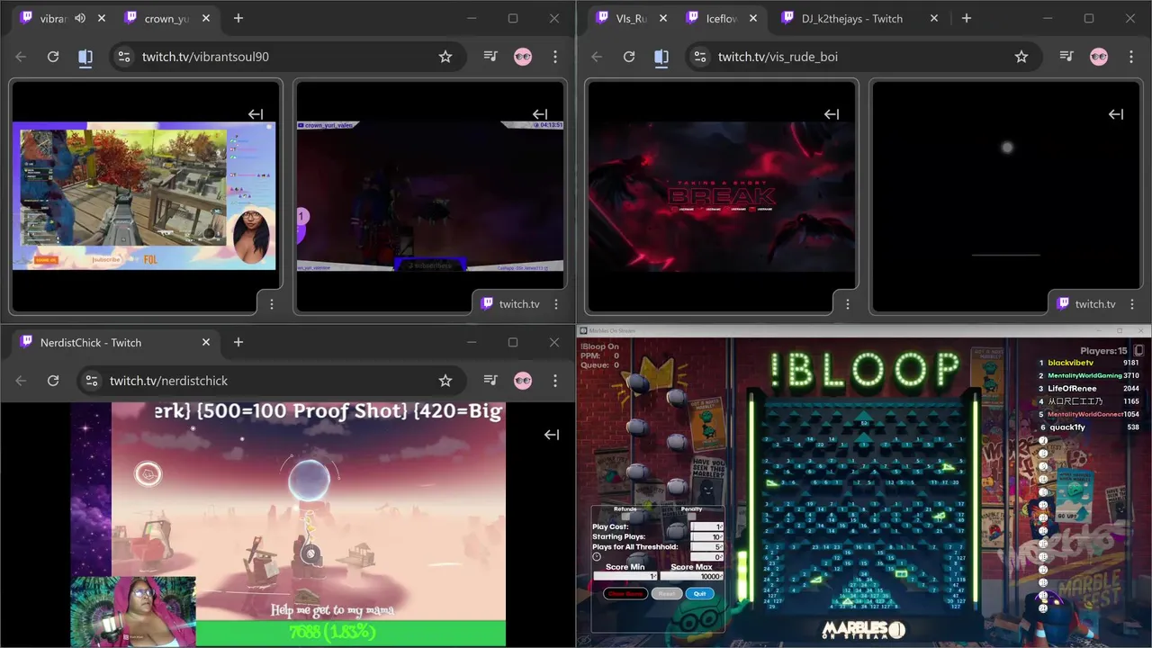Mute the vibrantsoul90 tab via speaker icon
This screenshot has width=1152, height=648.
tap(80, 18)
